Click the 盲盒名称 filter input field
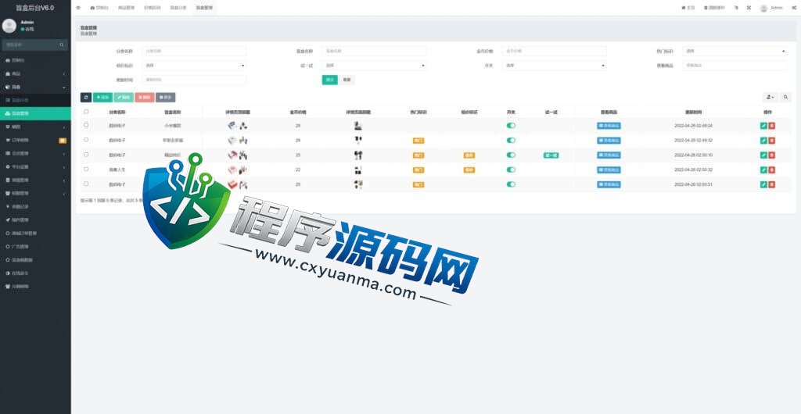The width and height of the screenshot is (801, 414). 374,51
